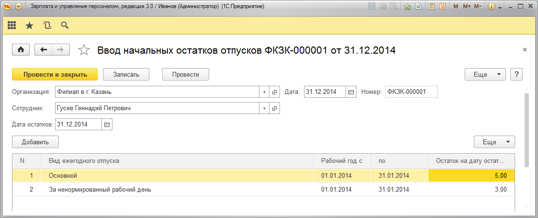Click row number 2 cell
This screenshot has width=538, height=218.
[26, 190]
